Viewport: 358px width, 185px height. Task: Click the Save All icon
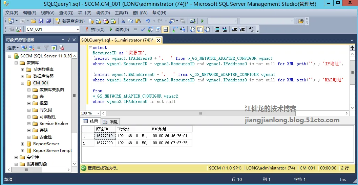48,21
